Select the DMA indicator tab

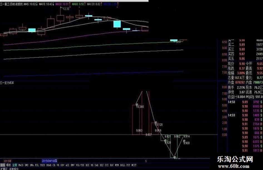pyautogui.click(x=32, y=165)
